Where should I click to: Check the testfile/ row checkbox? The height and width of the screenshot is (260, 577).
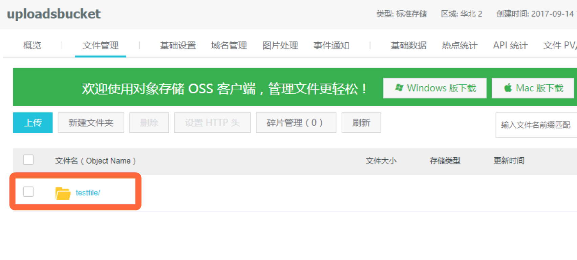[28, 192]
